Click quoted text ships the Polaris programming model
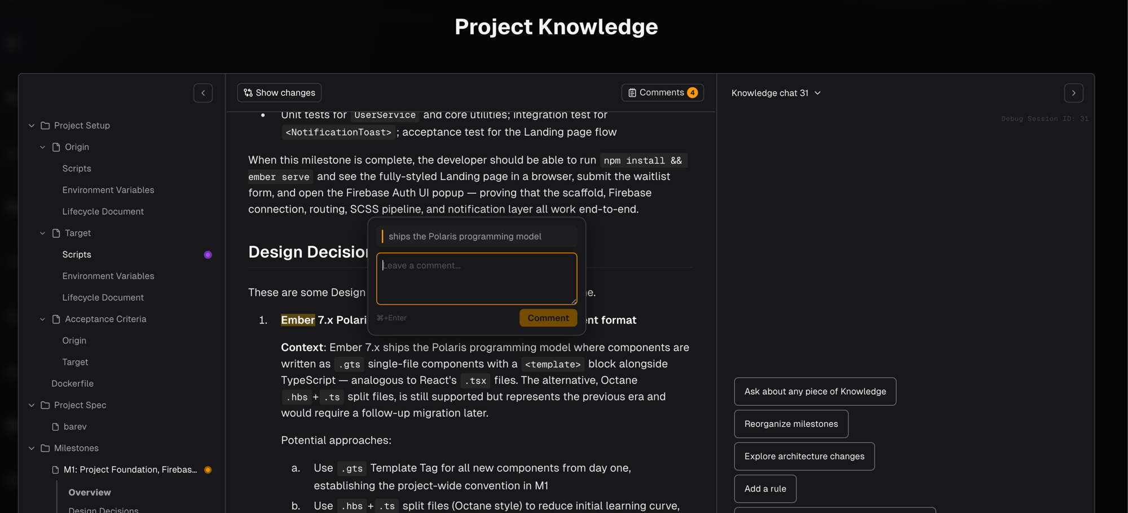This screenshot has height=513, width=1128. pyautogui.click(x=465, y=236)
